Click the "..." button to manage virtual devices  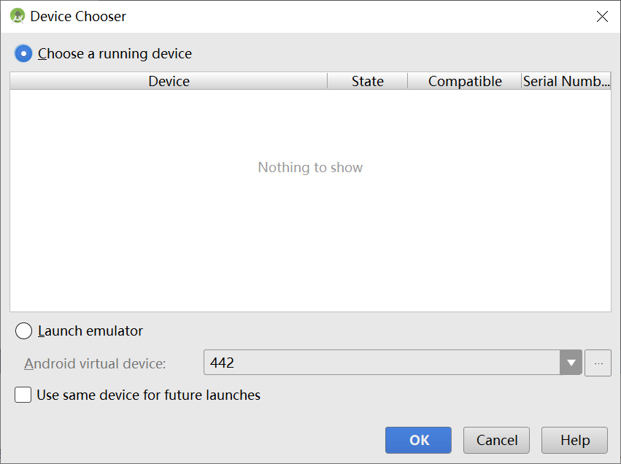coord(598,363)
